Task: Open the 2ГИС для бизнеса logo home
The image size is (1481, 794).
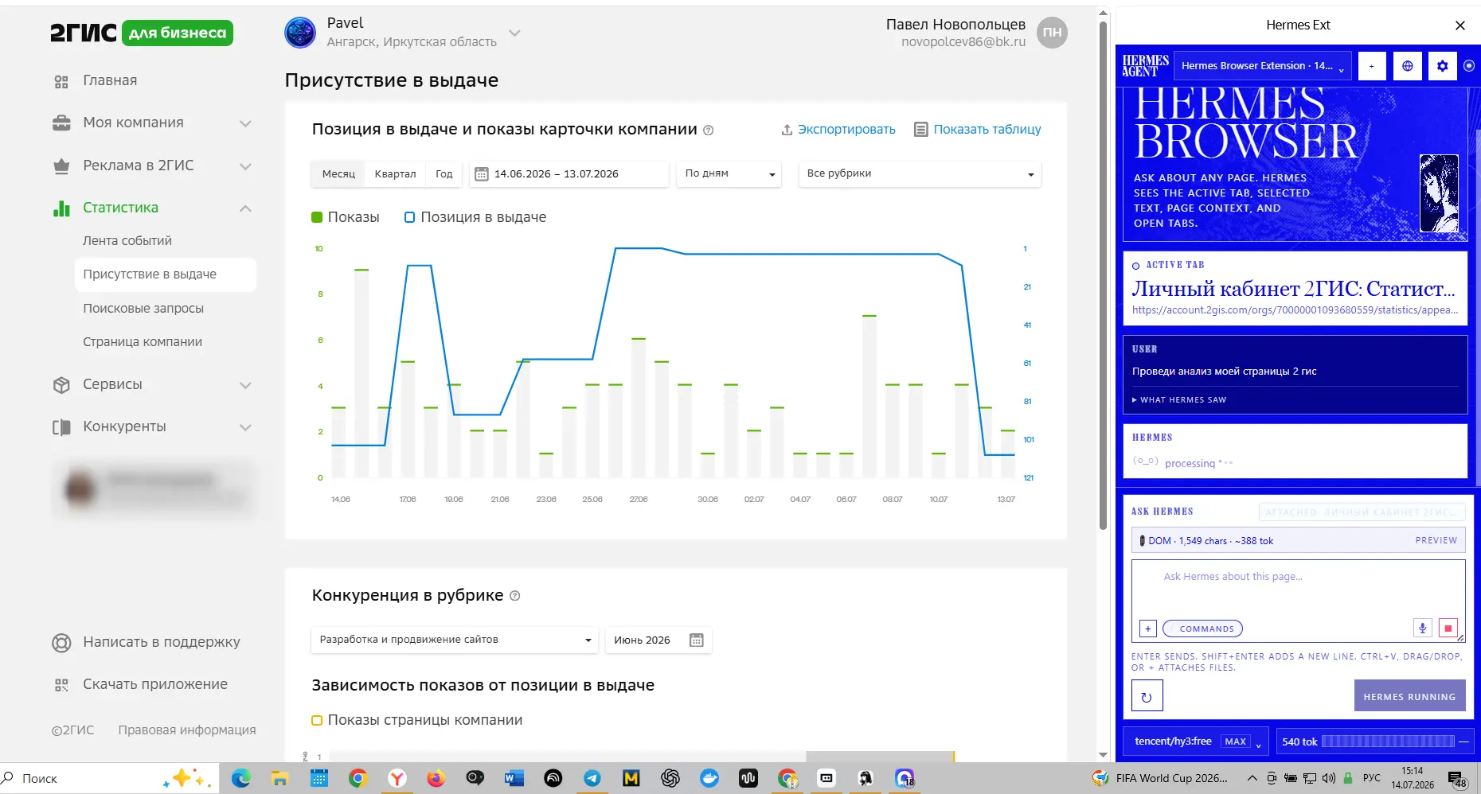Action: pyautogui.click(x=142, y=33)
